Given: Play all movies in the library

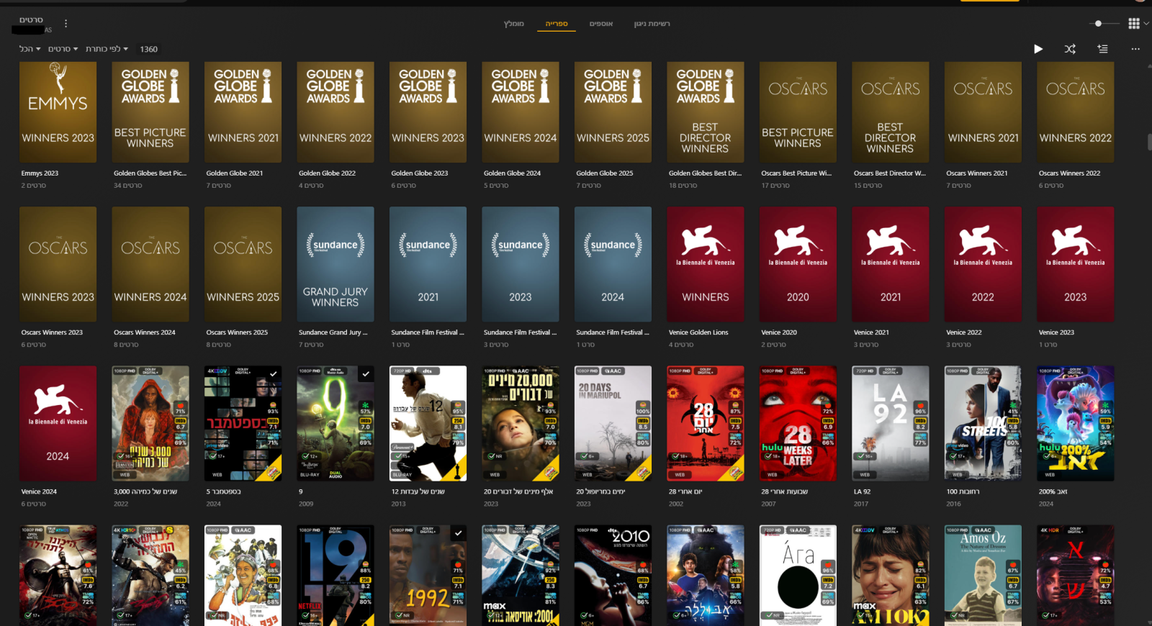Looking at the screenshot, I should point(1038,49).
